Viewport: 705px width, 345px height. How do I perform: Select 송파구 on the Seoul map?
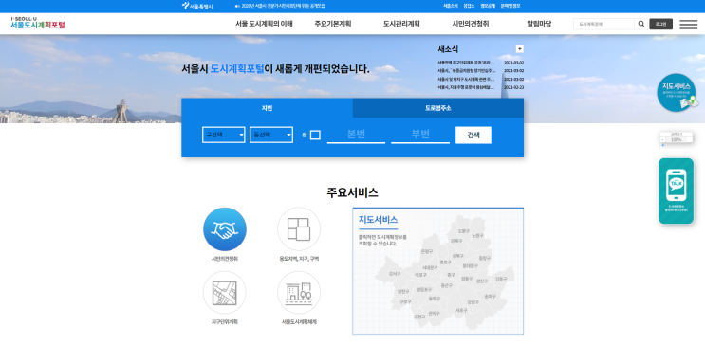point(490,297)
